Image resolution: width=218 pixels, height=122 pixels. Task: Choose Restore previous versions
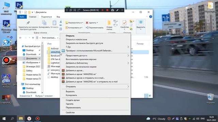95,59
